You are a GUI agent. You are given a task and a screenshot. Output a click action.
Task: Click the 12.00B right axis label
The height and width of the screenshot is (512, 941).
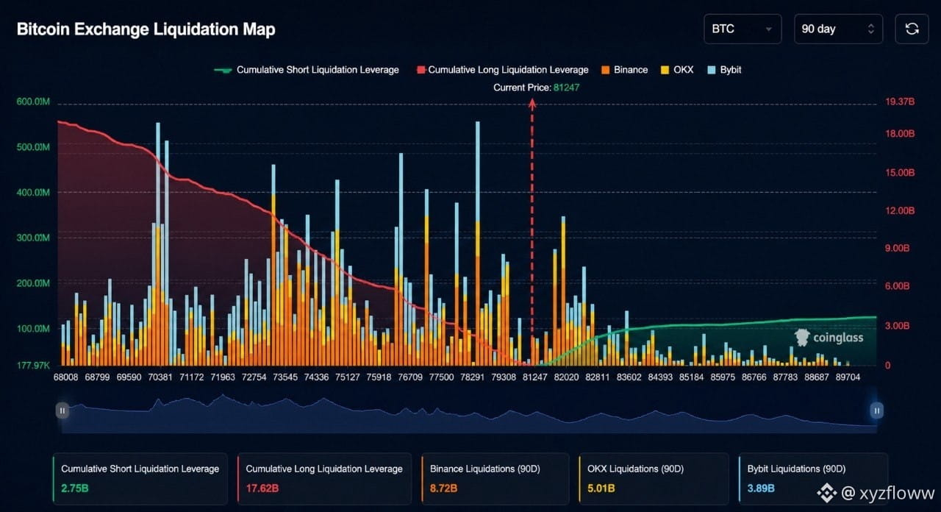coord(901,210)
